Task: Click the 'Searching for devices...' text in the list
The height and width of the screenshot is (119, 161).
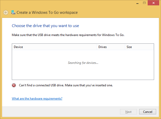Action: click(83, 63)
